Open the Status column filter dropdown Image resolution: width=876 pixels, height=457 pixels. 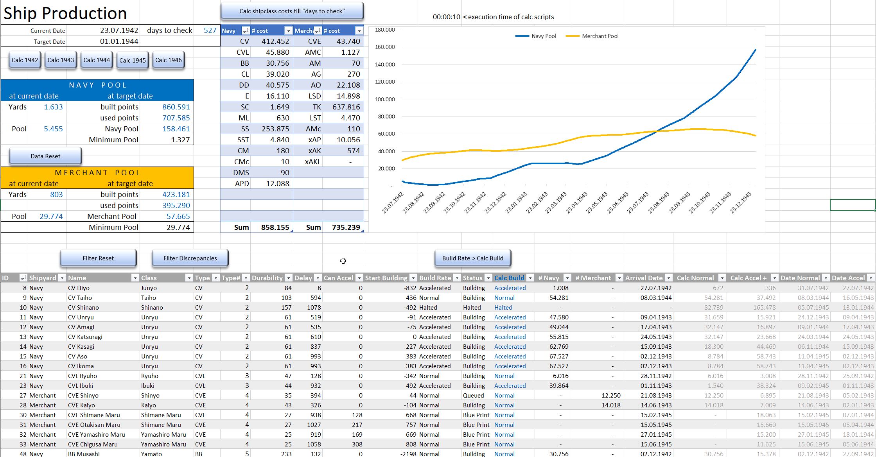click(488, 278)
